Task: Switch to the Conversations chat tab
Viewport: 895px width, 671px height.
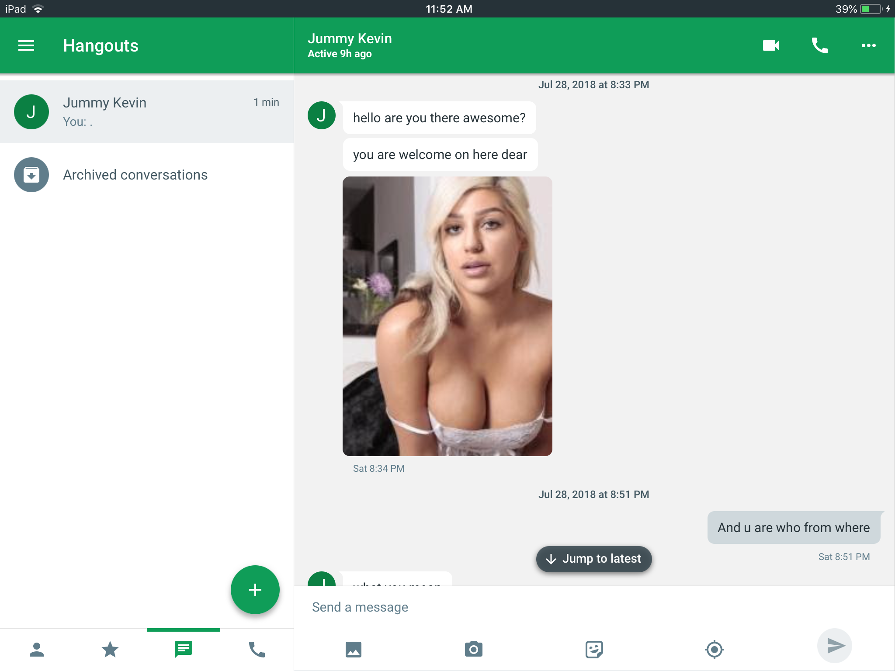Action: [x=184, y=650]
